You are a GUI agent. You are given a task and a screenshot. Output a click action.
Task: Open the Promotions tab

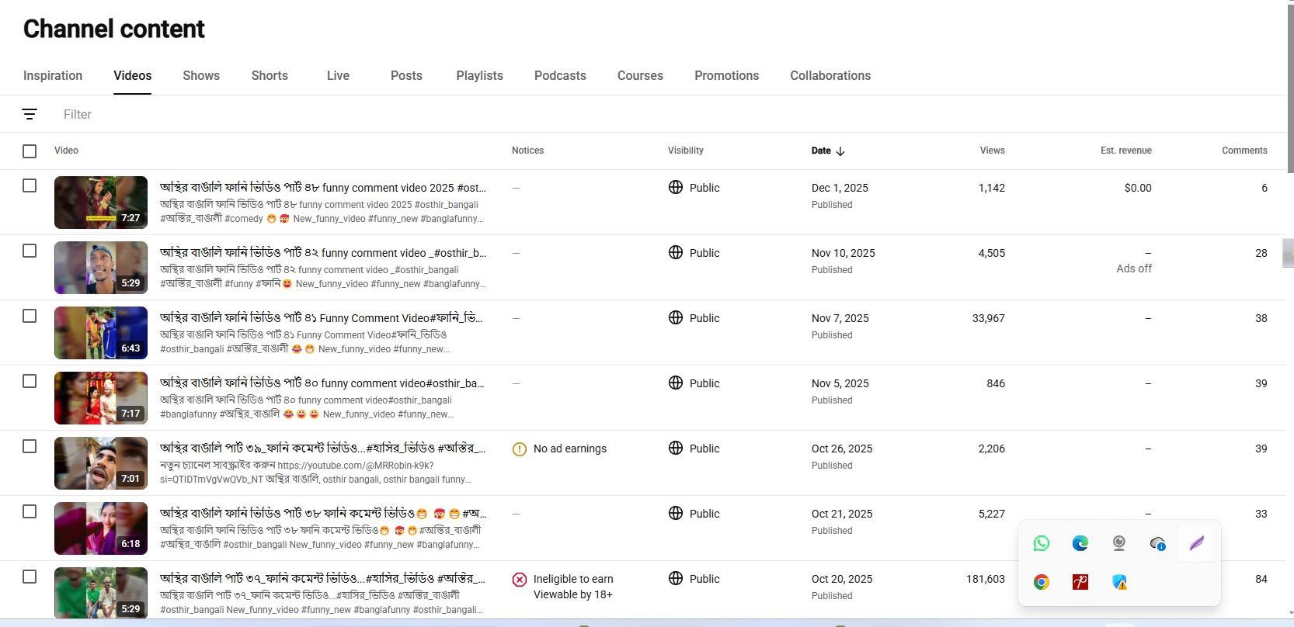pyautogui.click(x=726, y=75)
